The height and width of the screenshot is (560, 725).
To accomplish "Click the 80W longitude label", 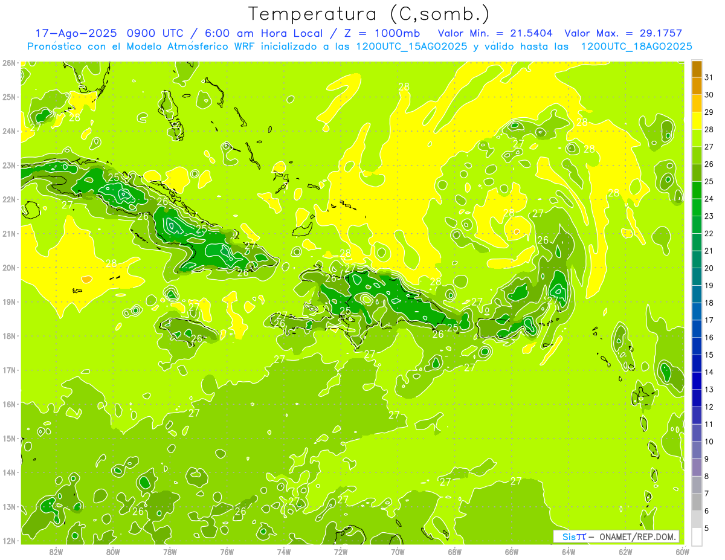I will tap(113, 552).
